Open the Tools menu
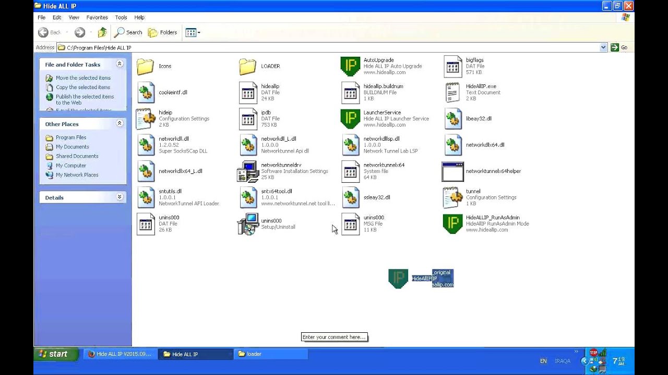This screenshot has height=375, width=668. (121, 17)
